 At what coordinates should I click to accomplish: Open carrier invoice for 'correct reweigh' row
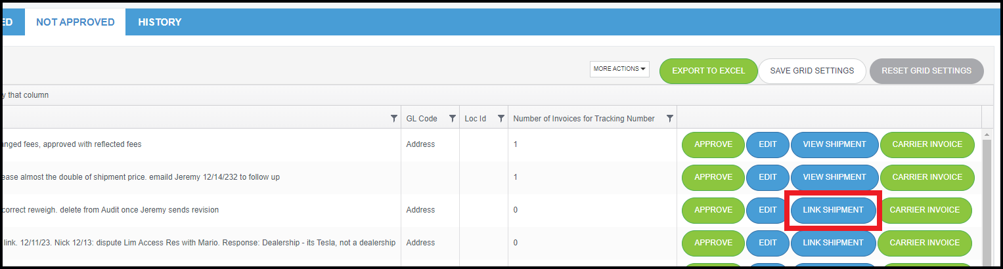click(925, 210)
